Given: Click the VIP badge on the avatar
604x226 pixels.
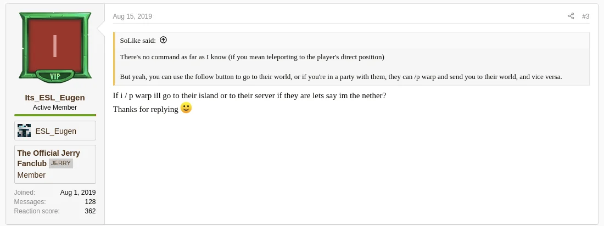Looking at the screenshot, I should 55,76.
